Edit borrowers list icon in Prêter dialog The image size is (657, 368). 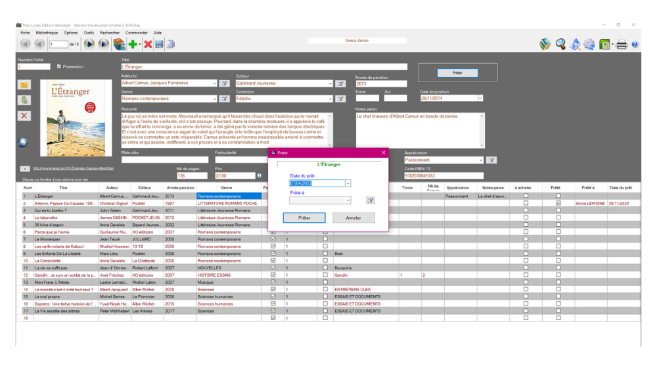371,200
